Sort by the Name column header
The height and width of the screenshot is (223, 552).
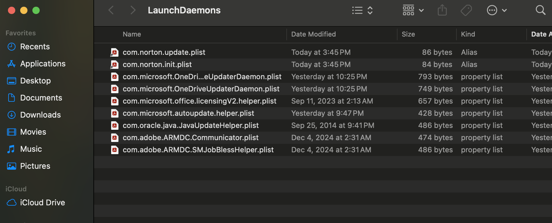pyautogui.click(x=132, y=34)
